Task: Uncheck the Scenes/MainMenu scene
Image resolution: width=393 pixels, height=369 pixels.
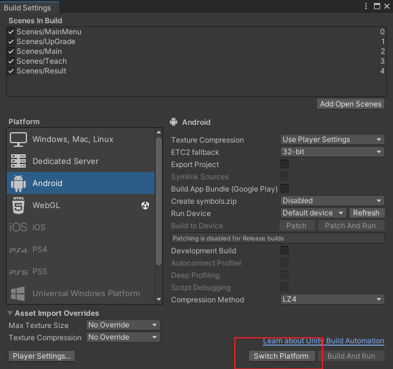Action: [x=11, y=32]
